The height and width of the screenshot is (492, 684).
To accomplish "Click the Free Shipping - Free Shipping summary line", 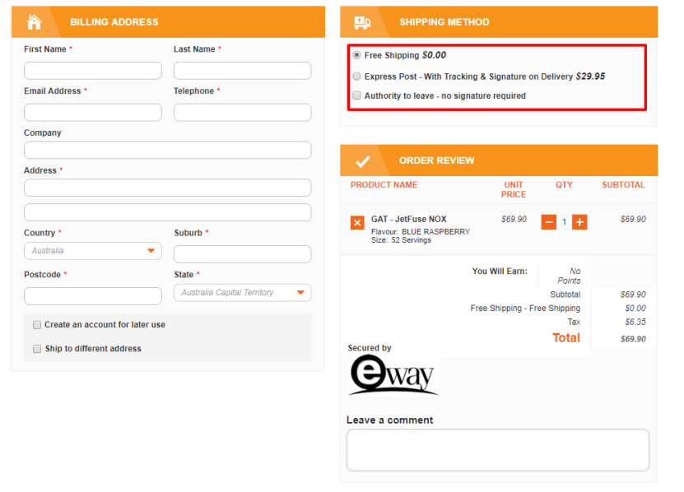I will click(x=525, y=309).
